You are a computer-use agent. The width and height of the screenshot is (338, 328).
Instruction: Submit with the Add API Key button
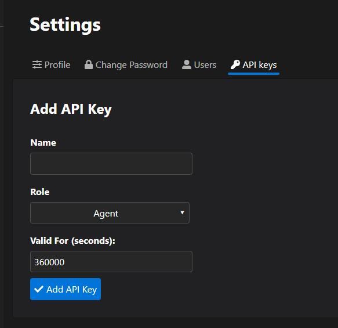[66, 289]
